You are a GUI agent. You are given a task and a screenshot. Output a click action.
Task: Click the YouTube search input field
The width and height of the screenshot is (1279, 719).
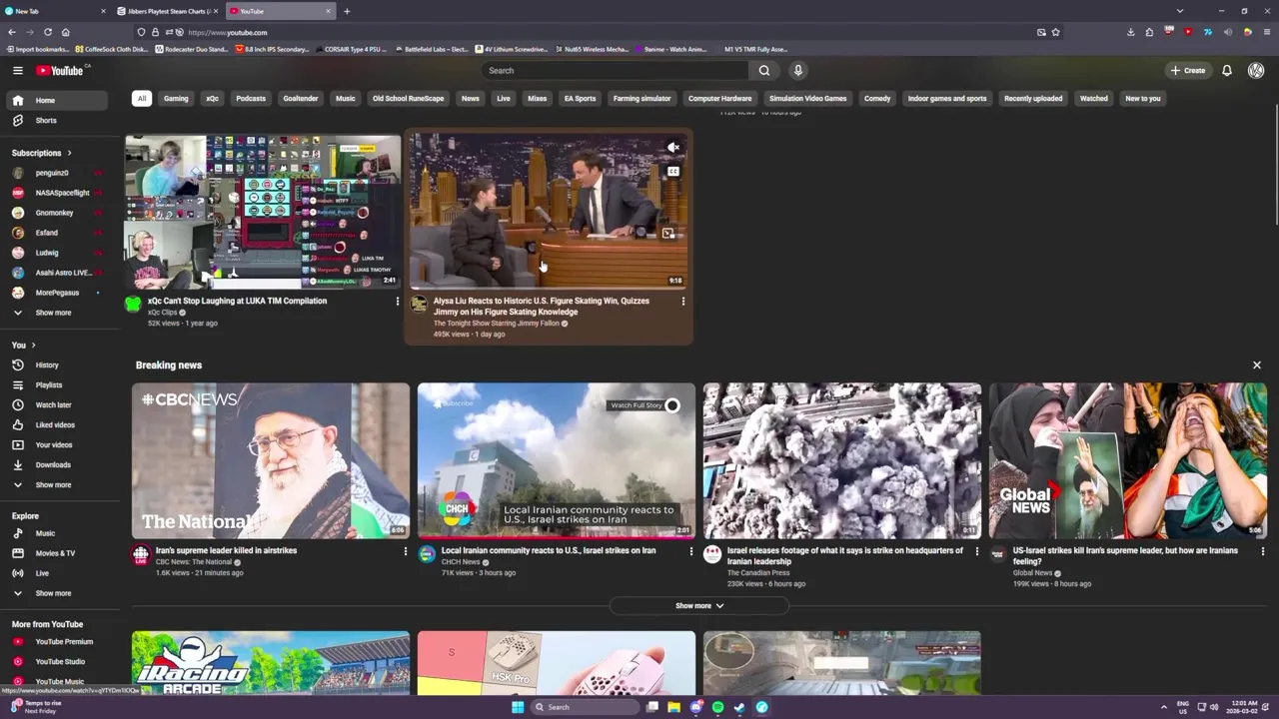[615, 70]
